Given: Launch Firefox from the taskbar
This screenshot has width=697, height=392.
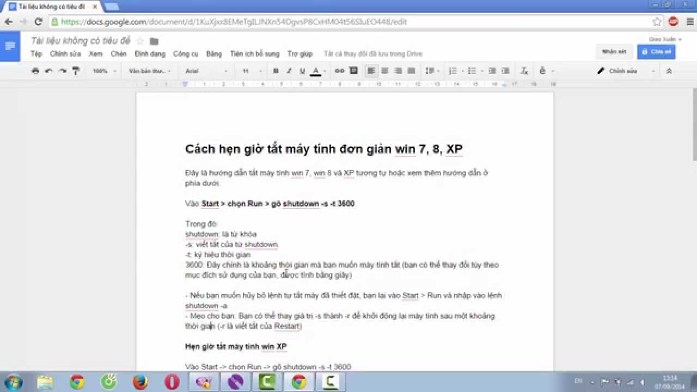Looking at the screenshot, I should [140, 382].
